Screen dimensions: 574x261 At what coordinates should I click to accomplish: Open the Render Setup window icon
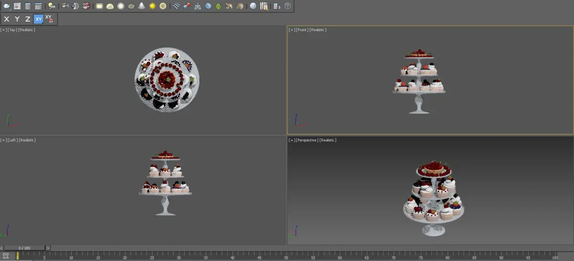click(17, 6)
